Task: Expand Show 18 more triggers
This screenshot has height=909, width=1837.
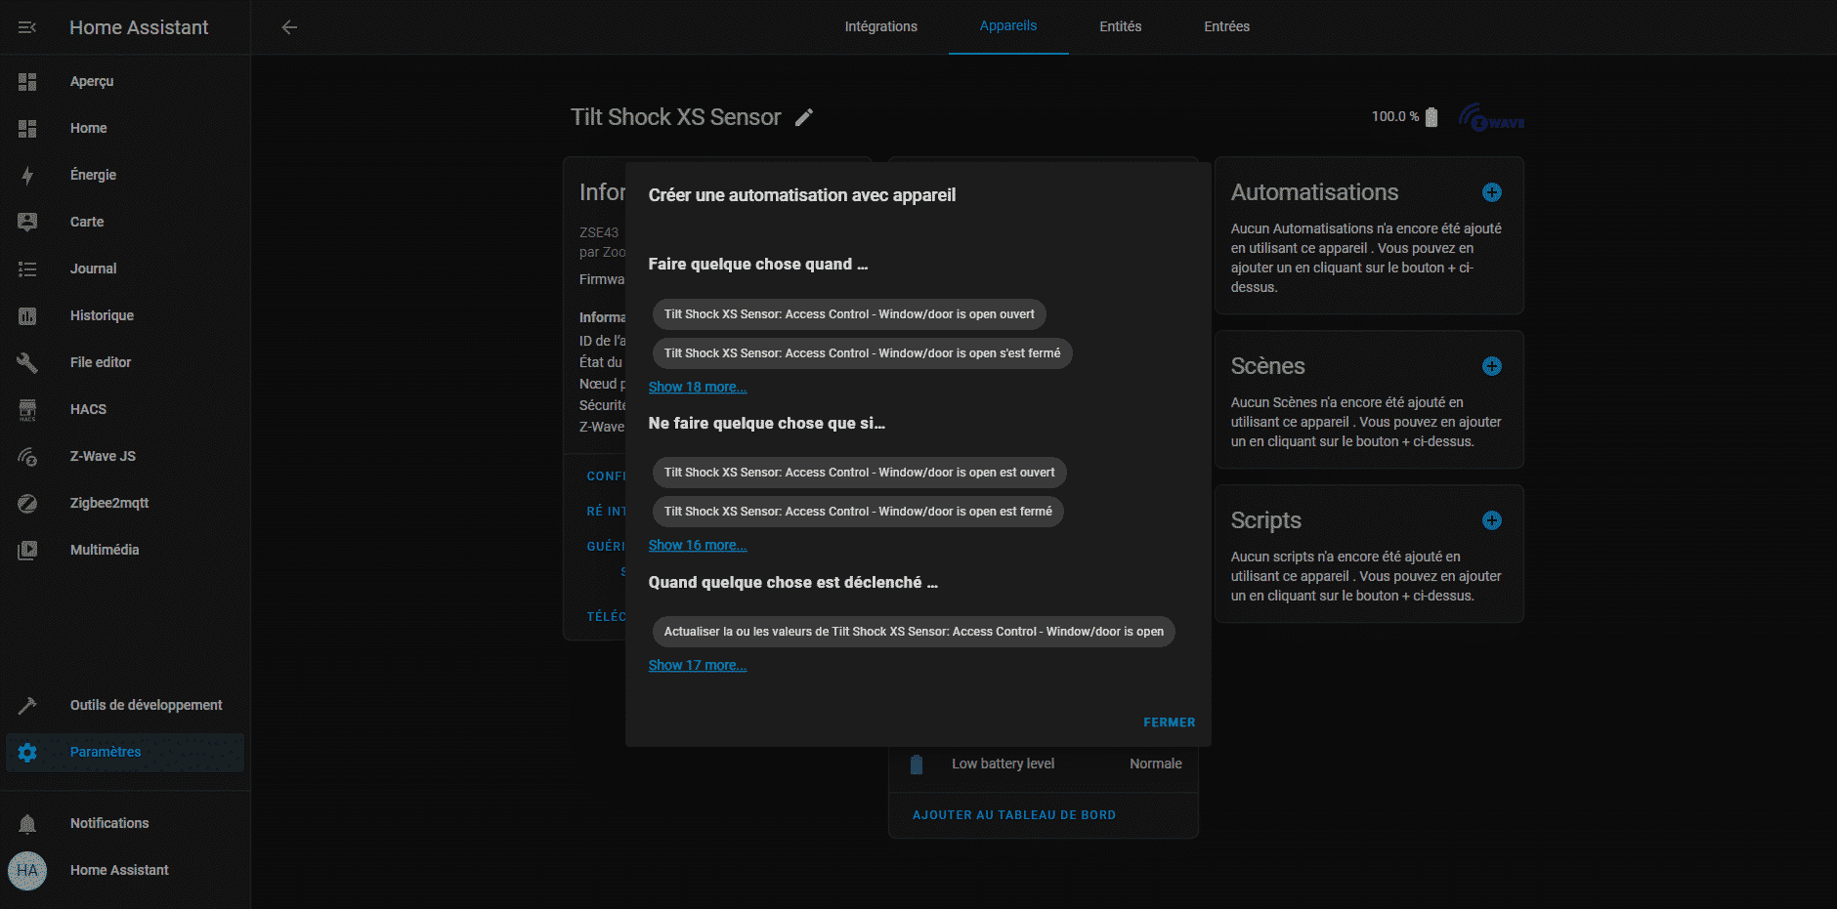Action: [x=698, y=387]
